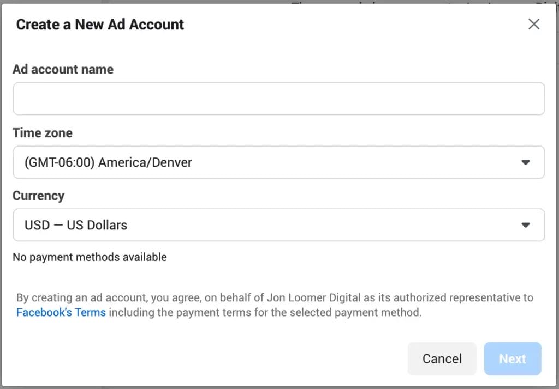Click inside the Ad account name field
The image size is (559, 389).
(278, 98)
